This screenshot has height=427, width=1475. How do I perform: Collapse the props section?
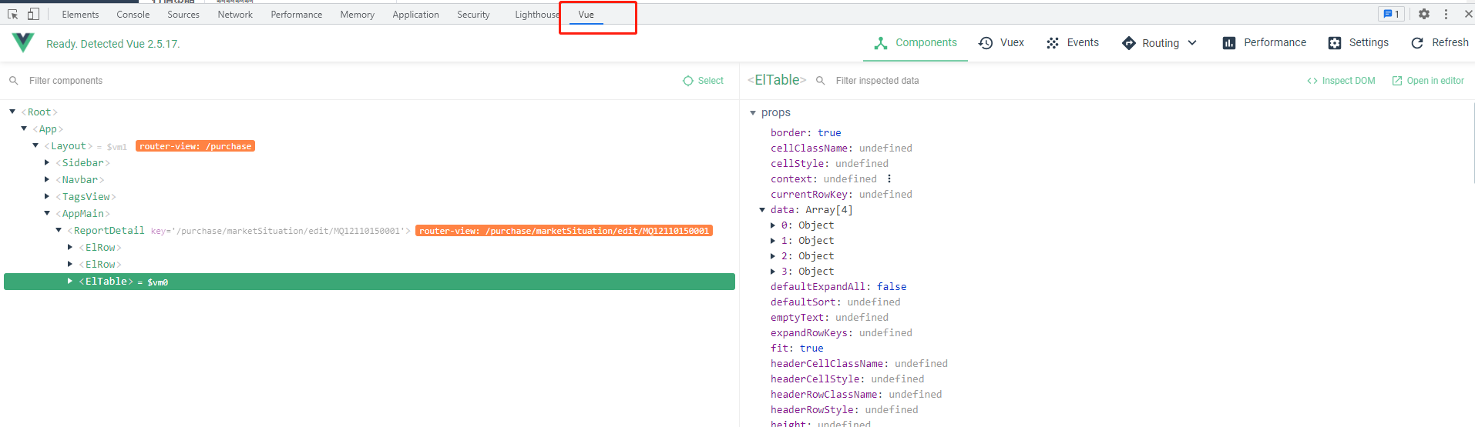tap(753, 112)
